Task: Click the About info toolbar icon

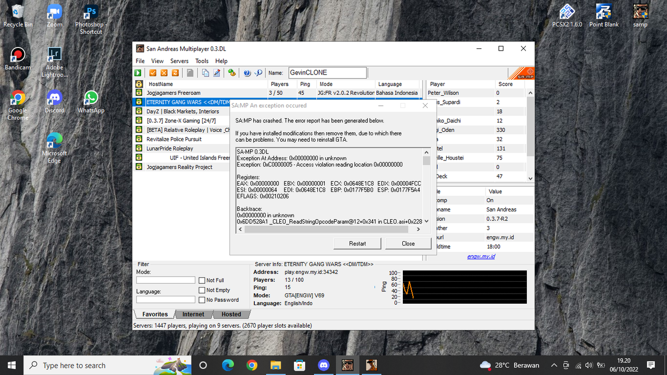Action: (258, 73)
